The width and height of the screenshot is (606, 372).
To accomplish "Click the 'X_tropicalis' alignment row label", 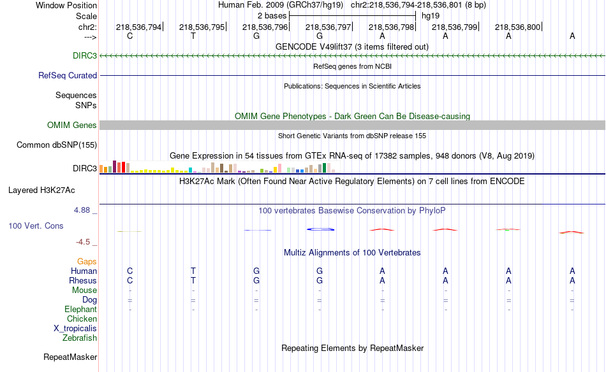I will [75, 329].
